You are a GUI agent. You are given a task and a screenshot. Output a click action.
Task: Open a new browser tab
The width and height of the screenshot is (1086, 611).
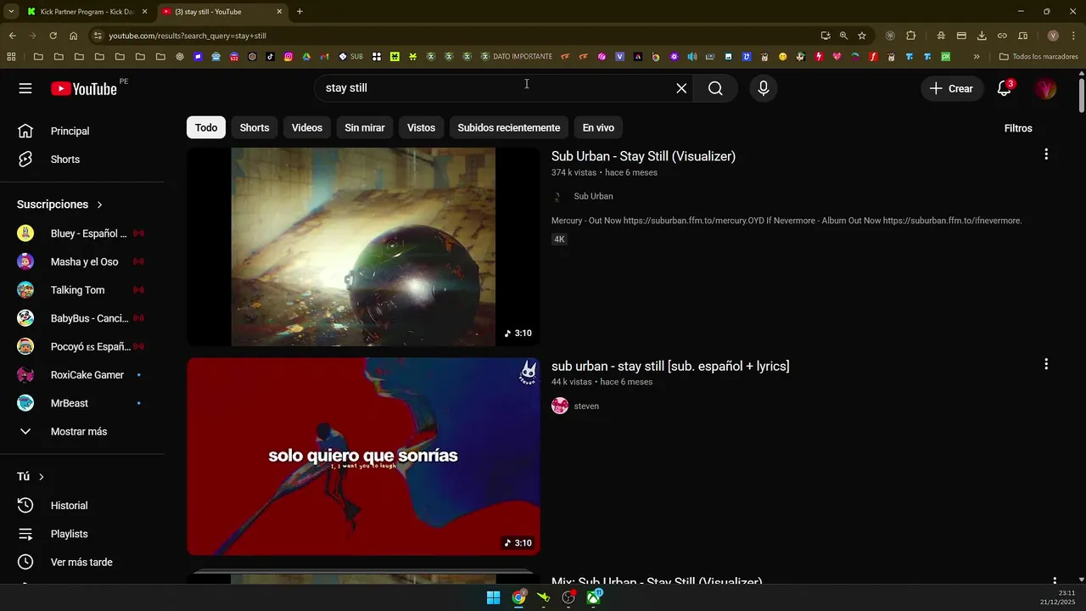tap(299, 12)
